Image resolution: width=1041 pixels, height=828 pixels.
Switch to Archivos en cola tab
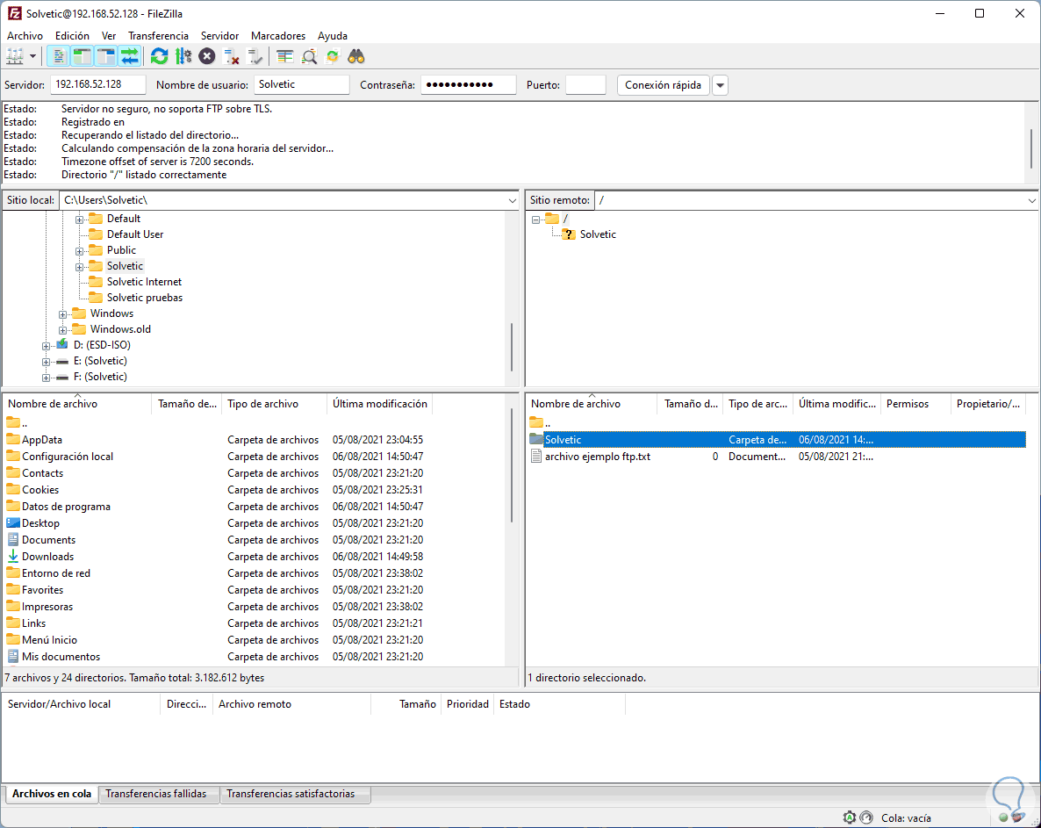[x=51, y=794]
